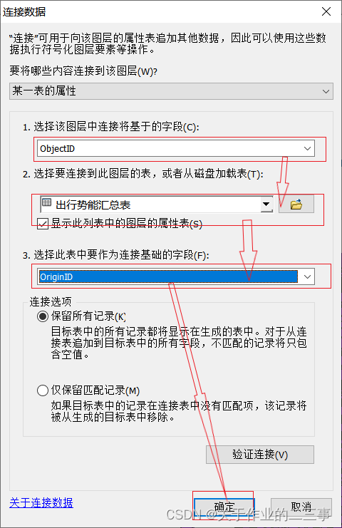Click the table icon beside 出行势能汇总表
The image size is (342, 528).
(47, 202)
